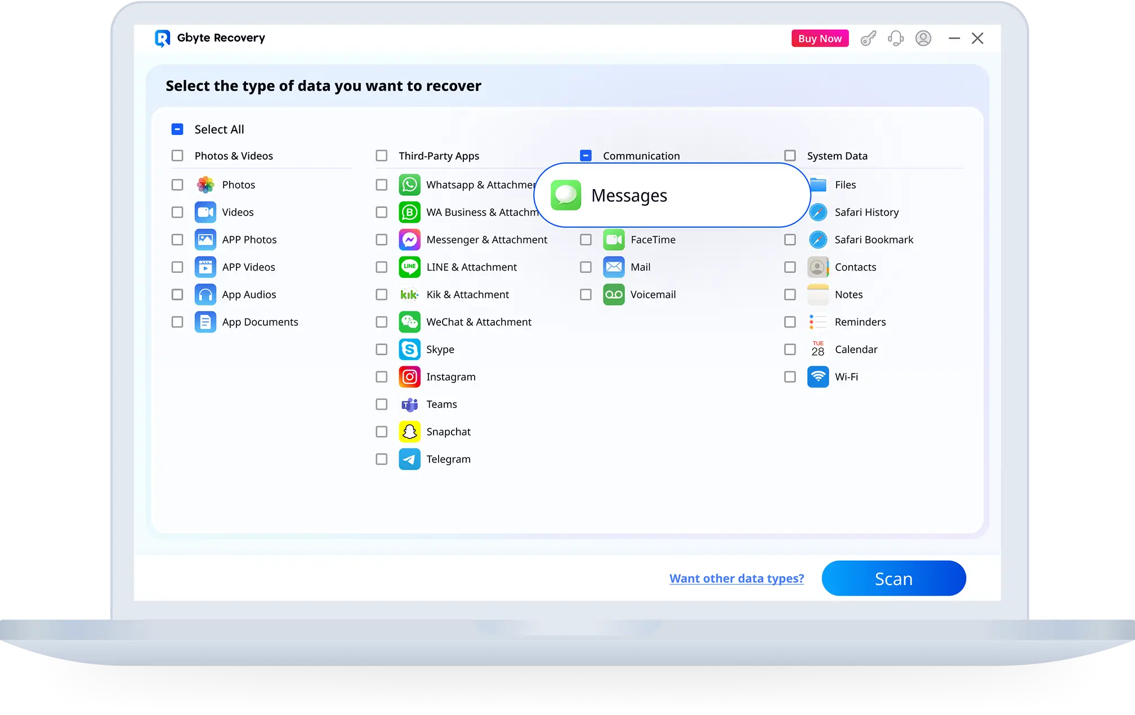Click the 'Messages' label
The width and height of the screenshot is (1135, 715).
(629, 196)
